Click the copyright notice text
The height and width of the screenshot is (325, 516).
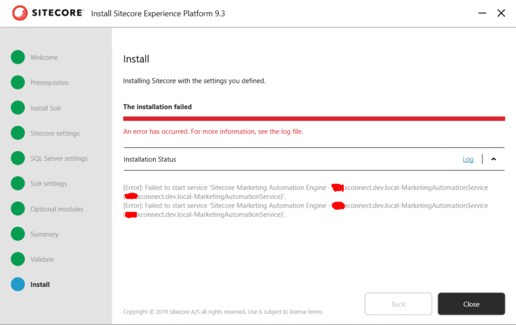click(223, 312)
